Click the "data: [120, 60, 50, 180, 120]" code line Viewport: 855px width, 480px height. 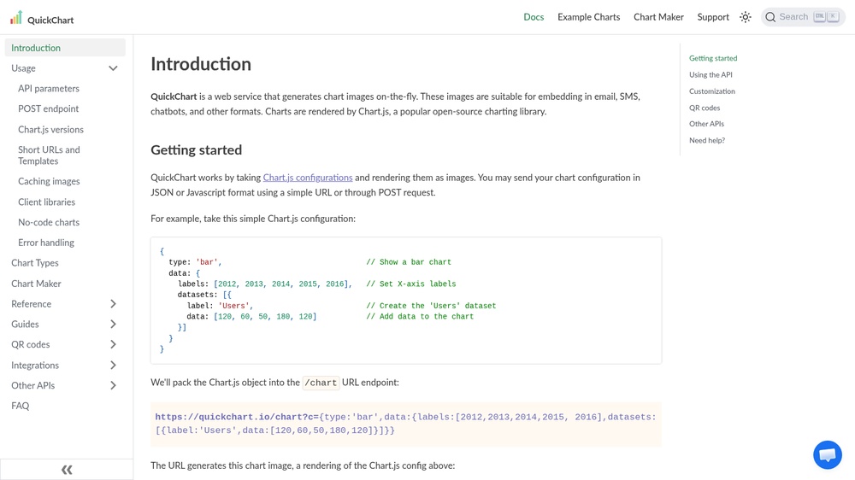pyautogui.click(x=251, y=317)
